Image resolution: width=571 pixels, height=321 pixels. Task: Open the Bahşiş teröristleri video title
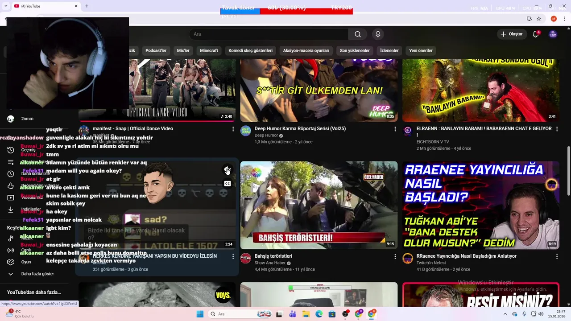click(273, 256)
